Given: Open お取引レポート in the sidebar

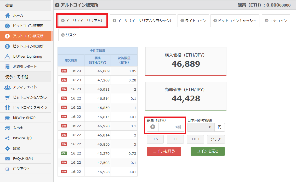Looking at the screenshot, I should [25, 67].
